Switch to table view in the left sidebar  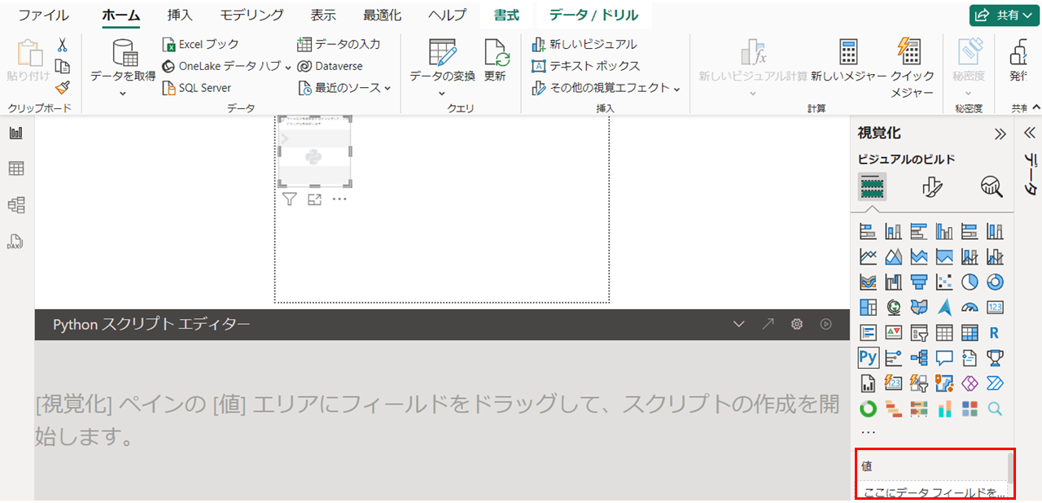point(16,168)
